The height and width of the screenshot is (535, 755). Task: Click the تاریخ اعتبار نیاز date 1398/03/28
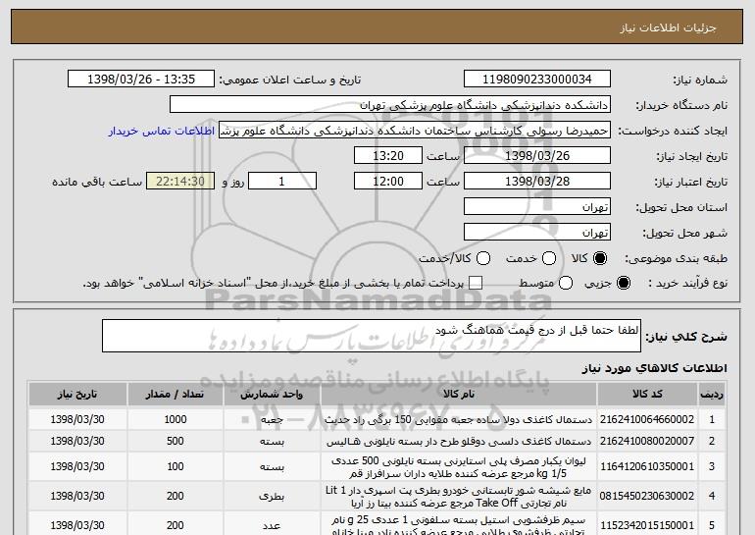[537, 182]
